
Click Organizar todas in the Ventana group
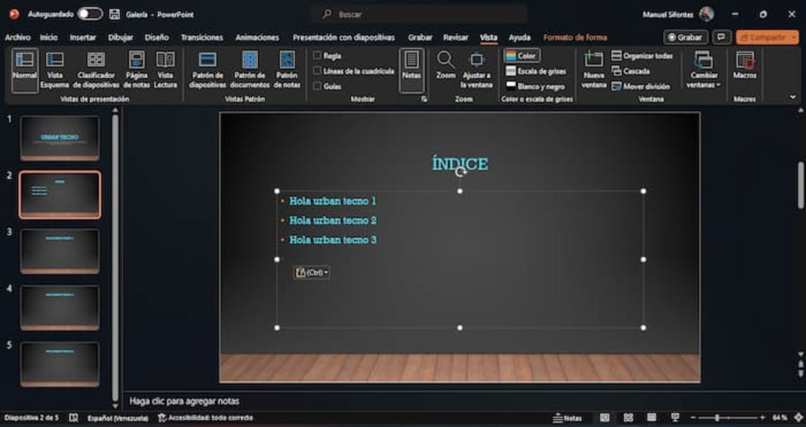coord(644,57)
